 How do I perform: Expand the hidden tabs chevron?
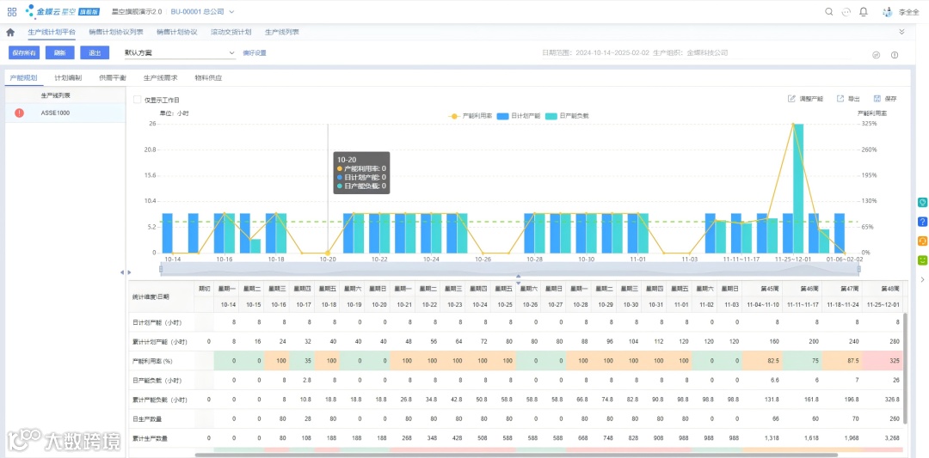tap(901, 32)
